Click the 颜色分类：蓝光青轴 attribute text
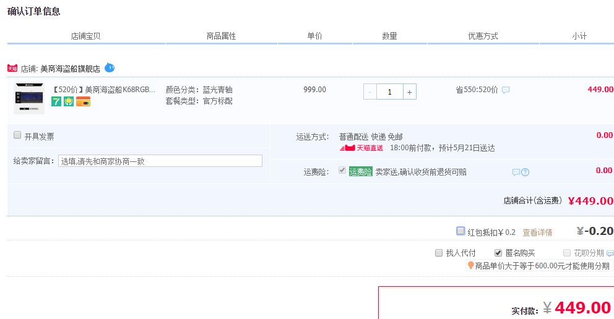Image resolution: width=614 pixels, height=319 pixels. tap(199, 90)
